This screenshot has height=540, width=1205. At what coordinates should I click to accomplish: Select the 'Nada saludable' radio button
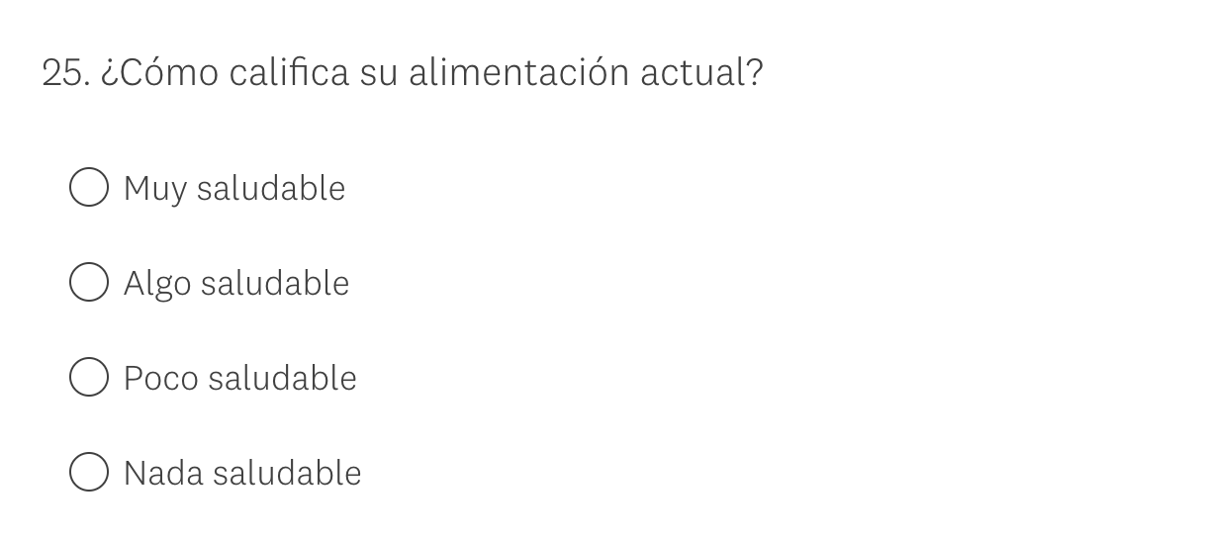point(89,473)
